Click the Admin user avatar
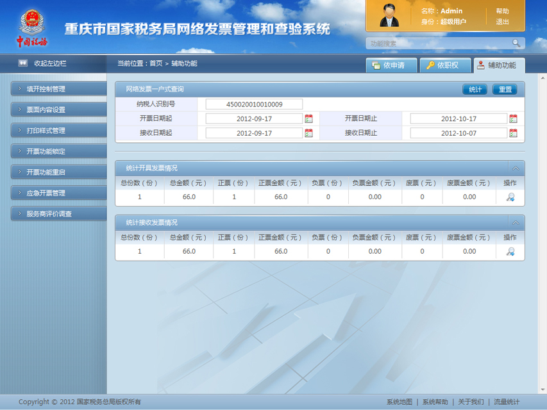 tap(389, 15)
